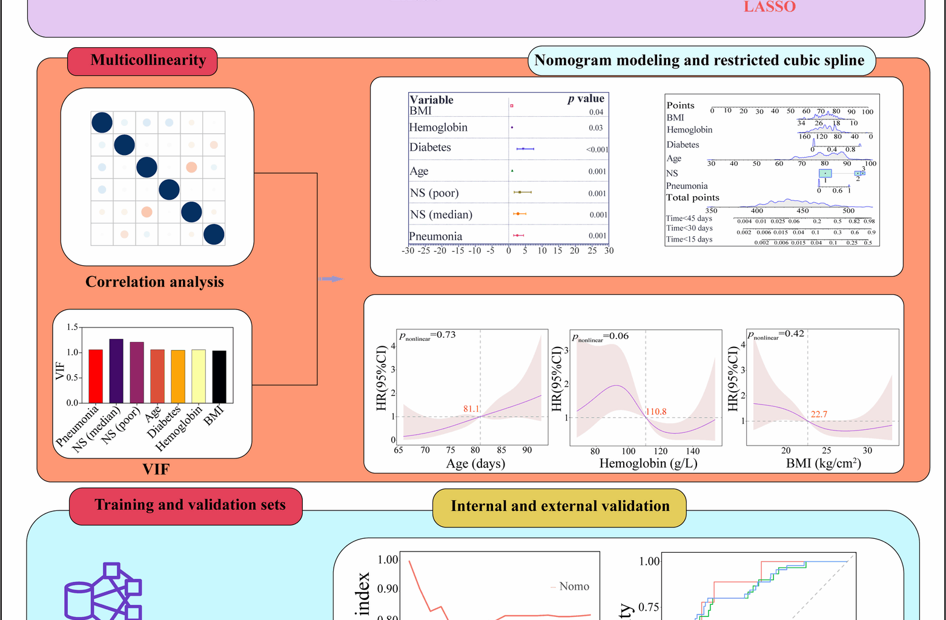This screenshot has height=620, width=946.
Task: Click the bottom-right dark blue correlation circle
Action: pyautogui.click(x=213, y=234)
